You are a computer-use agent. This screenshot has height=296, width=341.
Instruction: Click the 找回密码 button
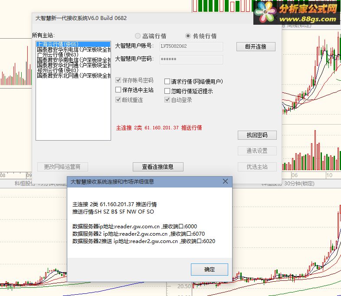pyautogui.click(x=257, y=135)
